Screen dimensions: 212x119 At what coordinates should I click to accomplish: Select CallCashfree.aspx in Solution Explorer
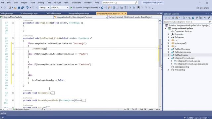click(x=182, y=49)
